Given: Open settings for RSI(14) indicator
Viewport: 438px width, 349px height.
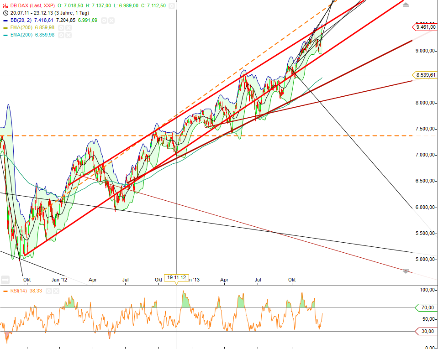Looking at the screenshot, I should point(48,291).
